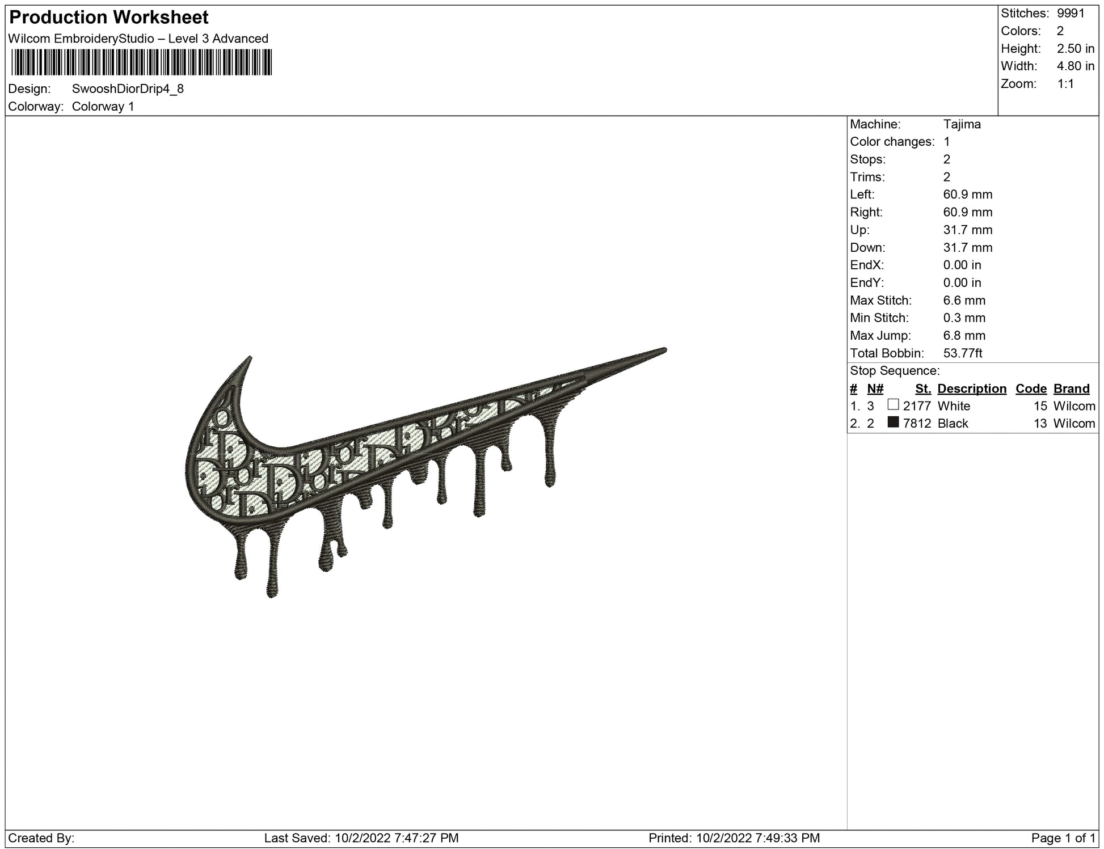Click the Colorway 1 value

[x=103, y=107]
